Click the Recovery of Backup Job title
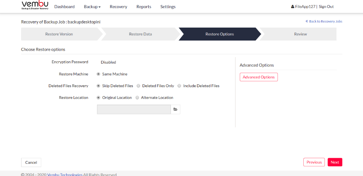 [x=61, y=22]
